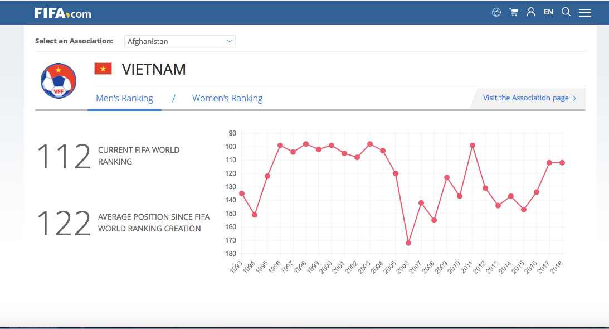Screen dimensions: 609x329
Task: Click the 2018 x-axis year label
Action: point(557,268)
